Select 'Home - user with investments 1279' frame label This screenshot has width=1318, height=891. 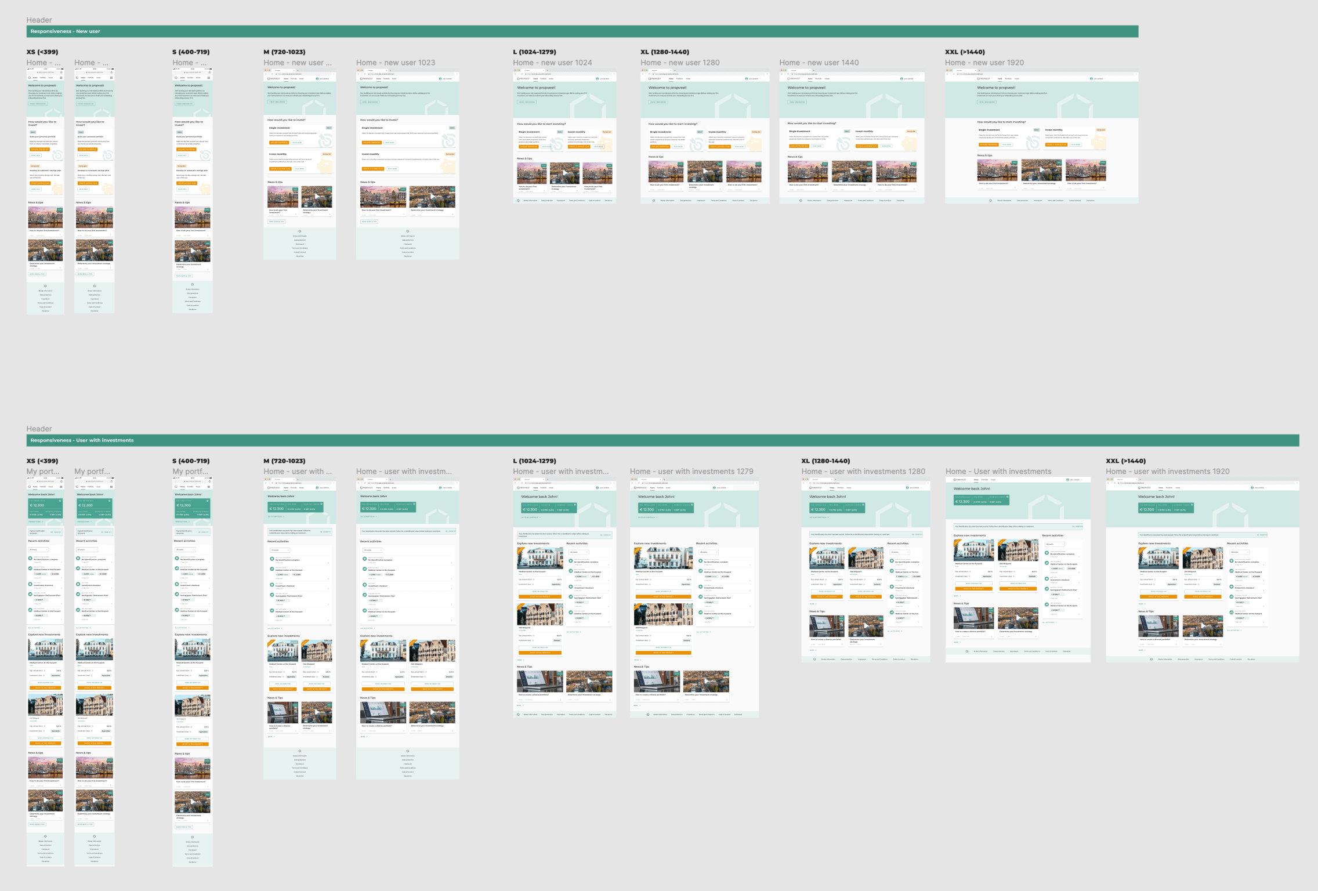coord(691,472)
